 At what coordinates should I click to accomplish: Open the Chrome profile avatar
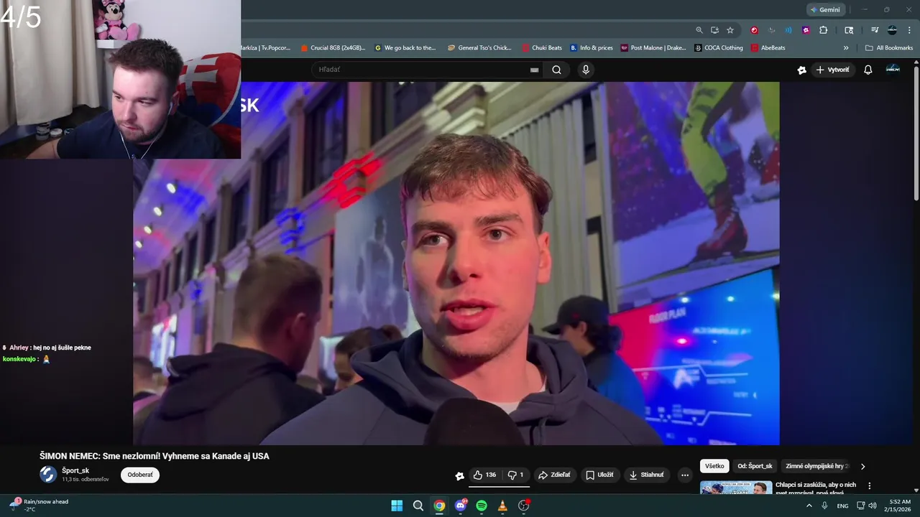[x=892, y=30]
